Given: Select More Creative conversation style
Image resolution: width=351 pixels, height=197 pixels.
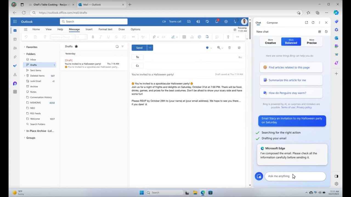Looking at the screenshot, I should [x=270, y=42].
